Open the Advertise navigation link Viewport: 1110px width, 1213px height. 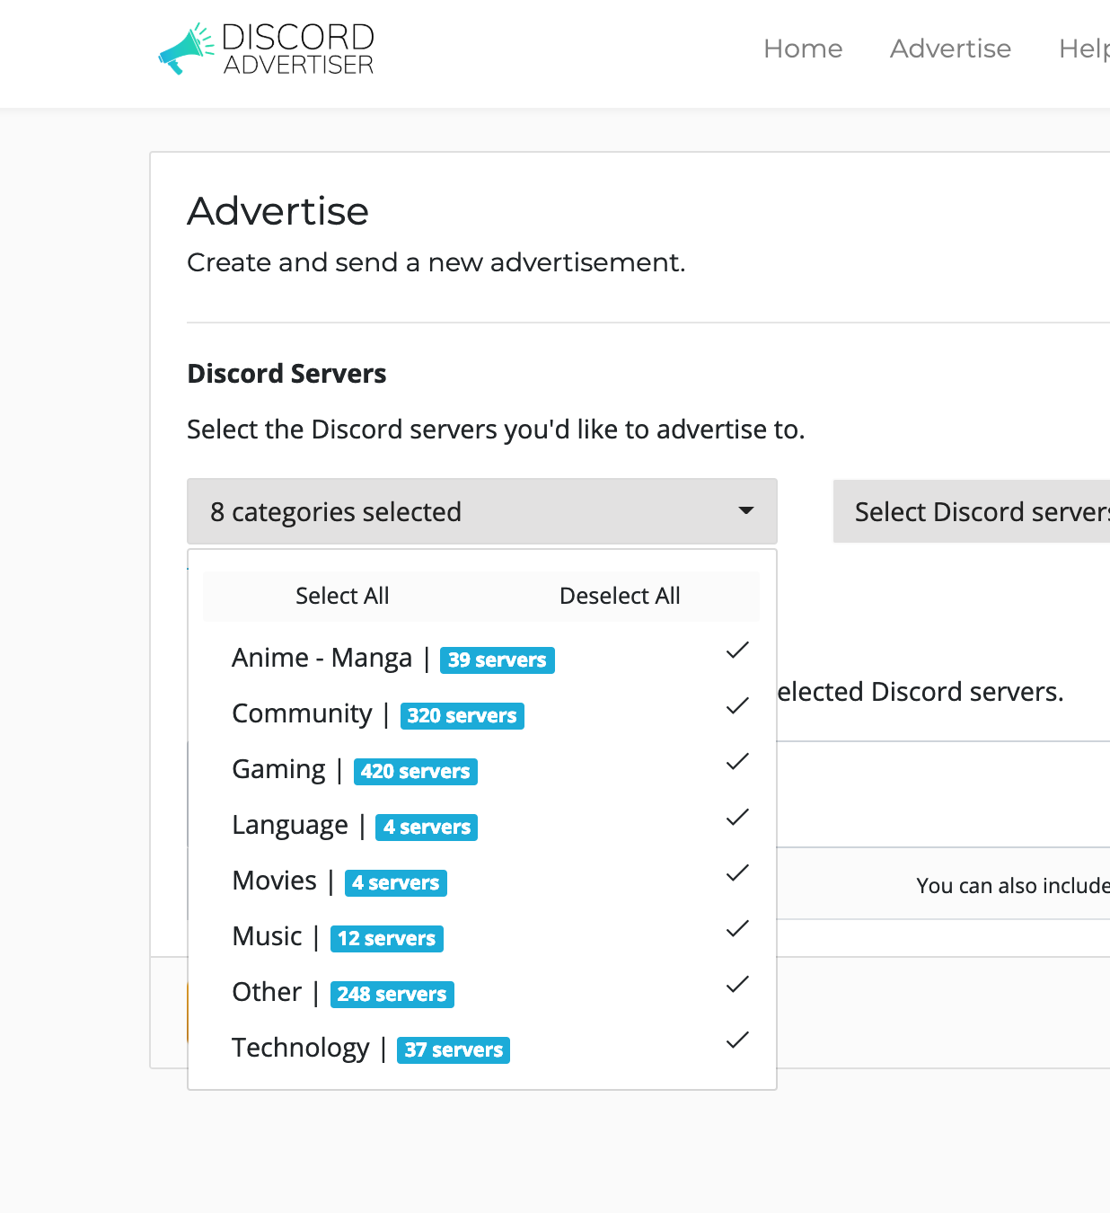point(950,49)
